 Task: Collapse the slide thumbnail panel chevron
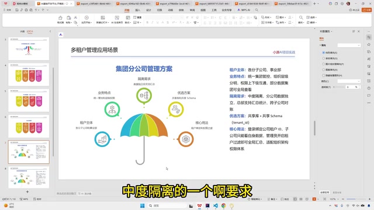tap(50, 32)
